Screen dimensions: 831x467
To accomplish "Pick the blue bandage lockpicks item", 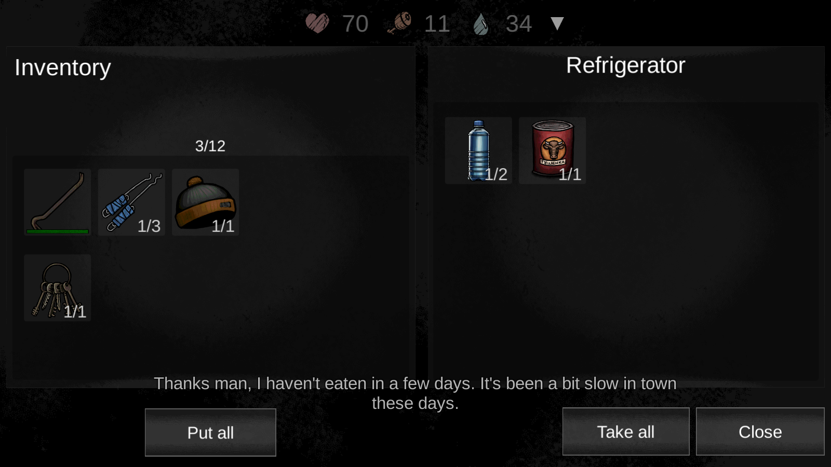I will click(x=131, y=202).
